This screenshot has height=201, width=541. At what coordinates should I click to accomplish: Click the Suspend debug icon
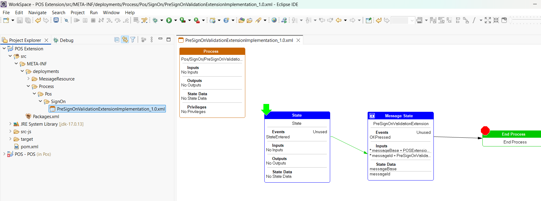pyautogui.click(x=85, y=20)
